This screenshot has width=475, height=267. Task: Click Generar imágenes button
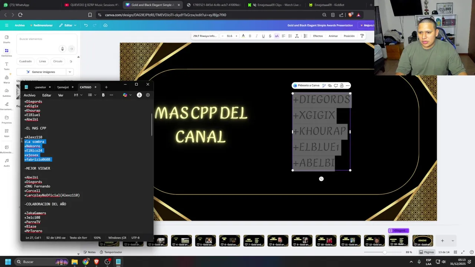click(41, 72)
